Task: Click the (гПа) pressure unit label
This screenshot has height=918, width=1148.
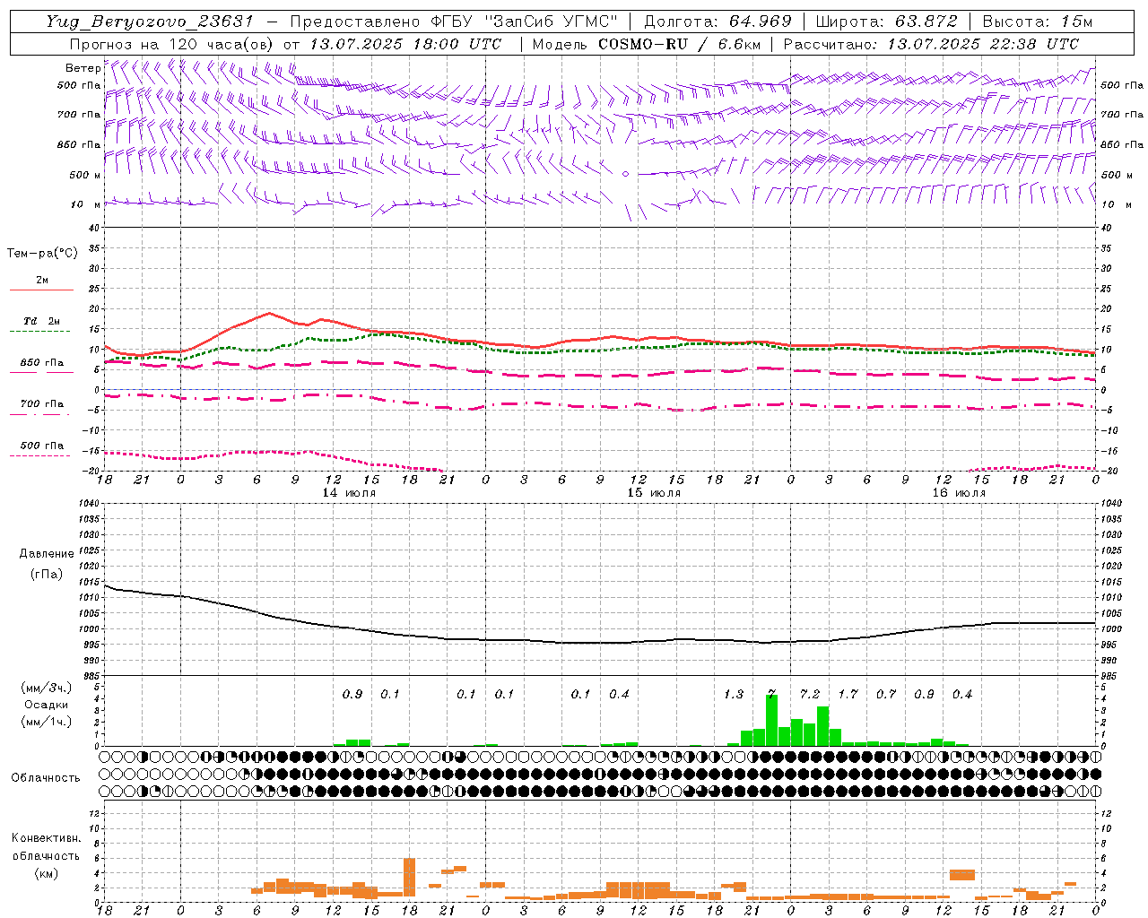Action: (46, 574)
